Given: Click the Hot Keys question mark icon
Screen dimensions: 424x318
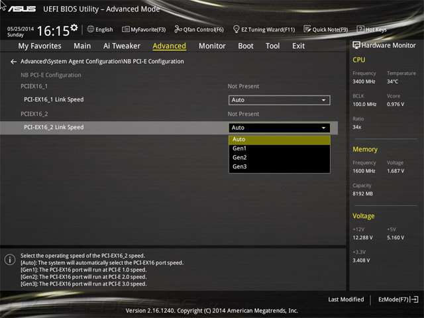Looking at the screenshot, I should coord(360,29).
